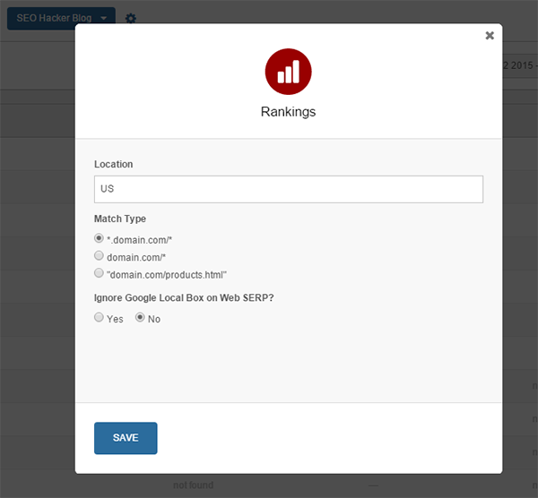Click the Match Type label
Viewport: 538px width, 498px height.
(119, 219)
